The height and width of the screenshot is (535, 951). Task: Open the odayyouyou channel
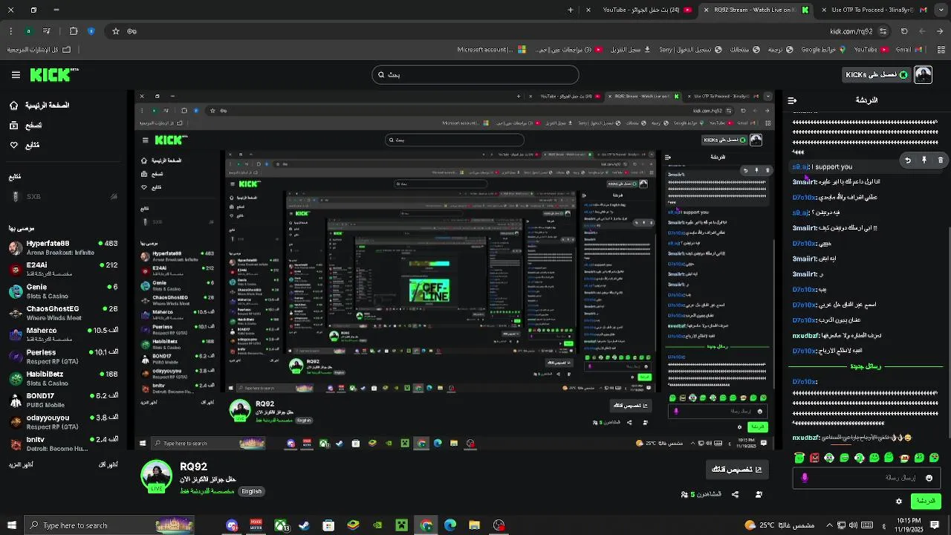(x=63, y=422)
